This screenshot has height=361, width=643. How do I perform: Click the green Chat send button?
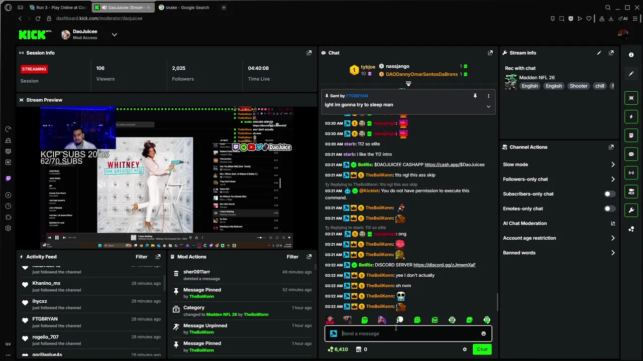(482, 349)
